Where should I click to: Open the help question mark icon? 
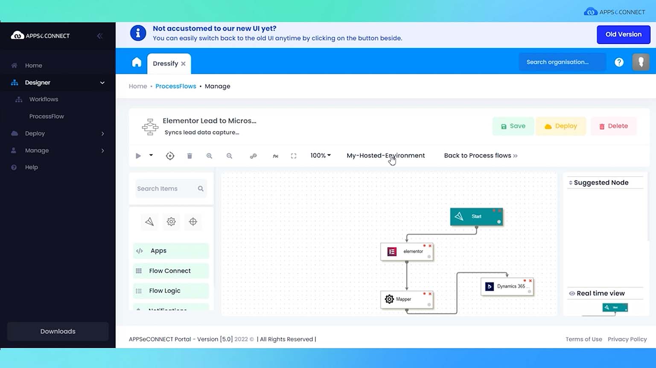click(x=619, y=62)
